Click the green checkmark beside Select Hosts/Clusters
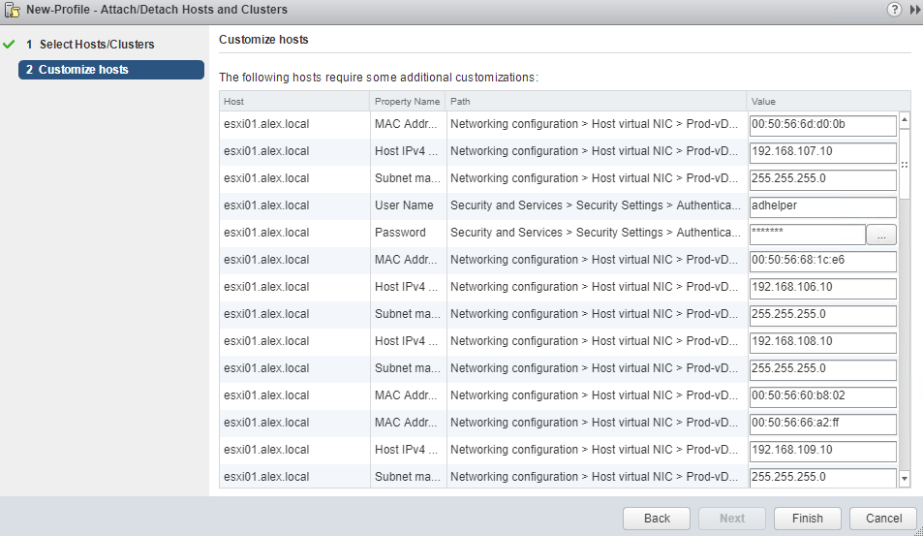Viewport: 923px width, 536px height. (9, 45)
